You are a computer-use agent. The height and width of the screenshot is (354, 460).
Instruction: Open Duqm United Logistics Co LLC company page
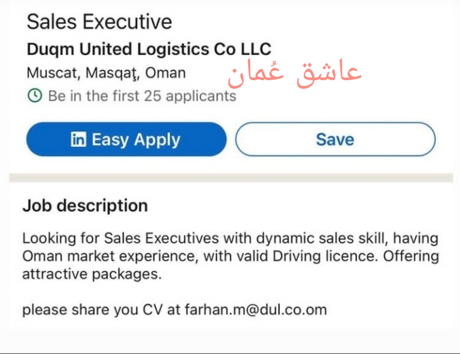[x=148, y=49]
